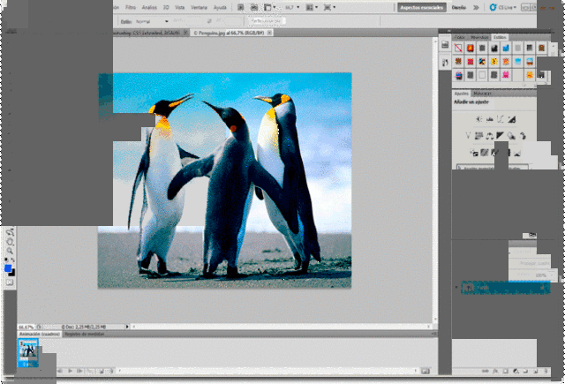Expand the presets list in Ajustes panel
Image resolution: width=565 pixels, height=384 pixels.
pyautogui.click(x=459, y=168)
